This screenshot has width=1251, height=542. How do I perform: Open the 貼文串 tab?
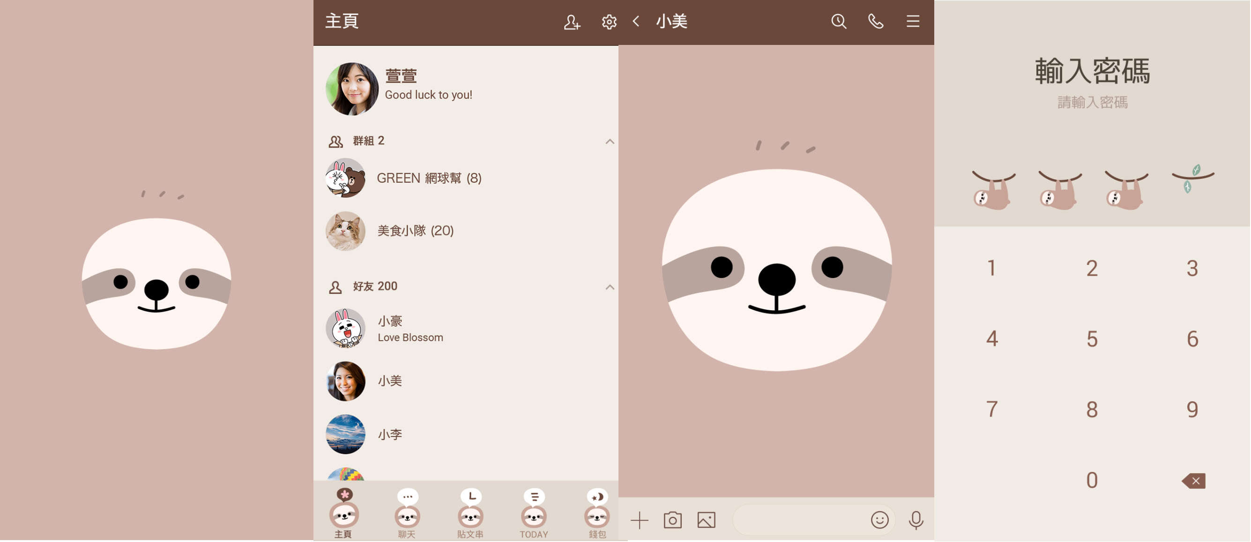(470, 515)
